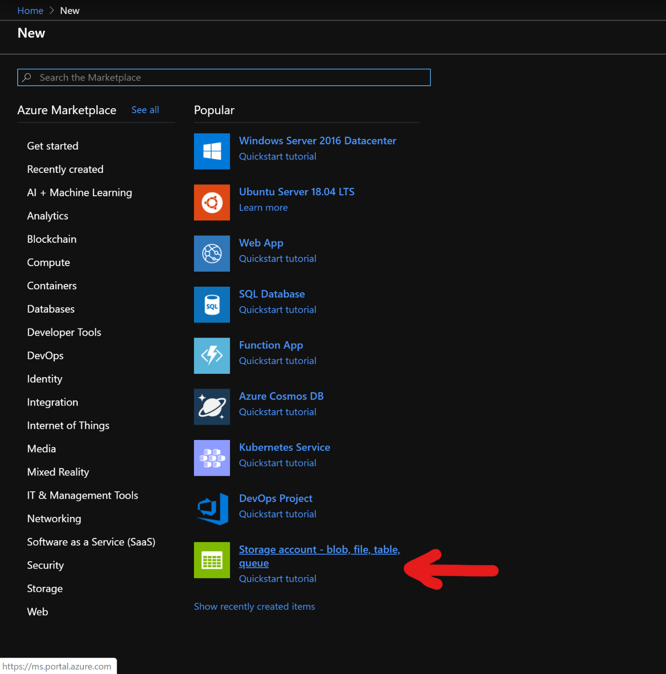Open the DevOps Project icon

coord(212,509)
